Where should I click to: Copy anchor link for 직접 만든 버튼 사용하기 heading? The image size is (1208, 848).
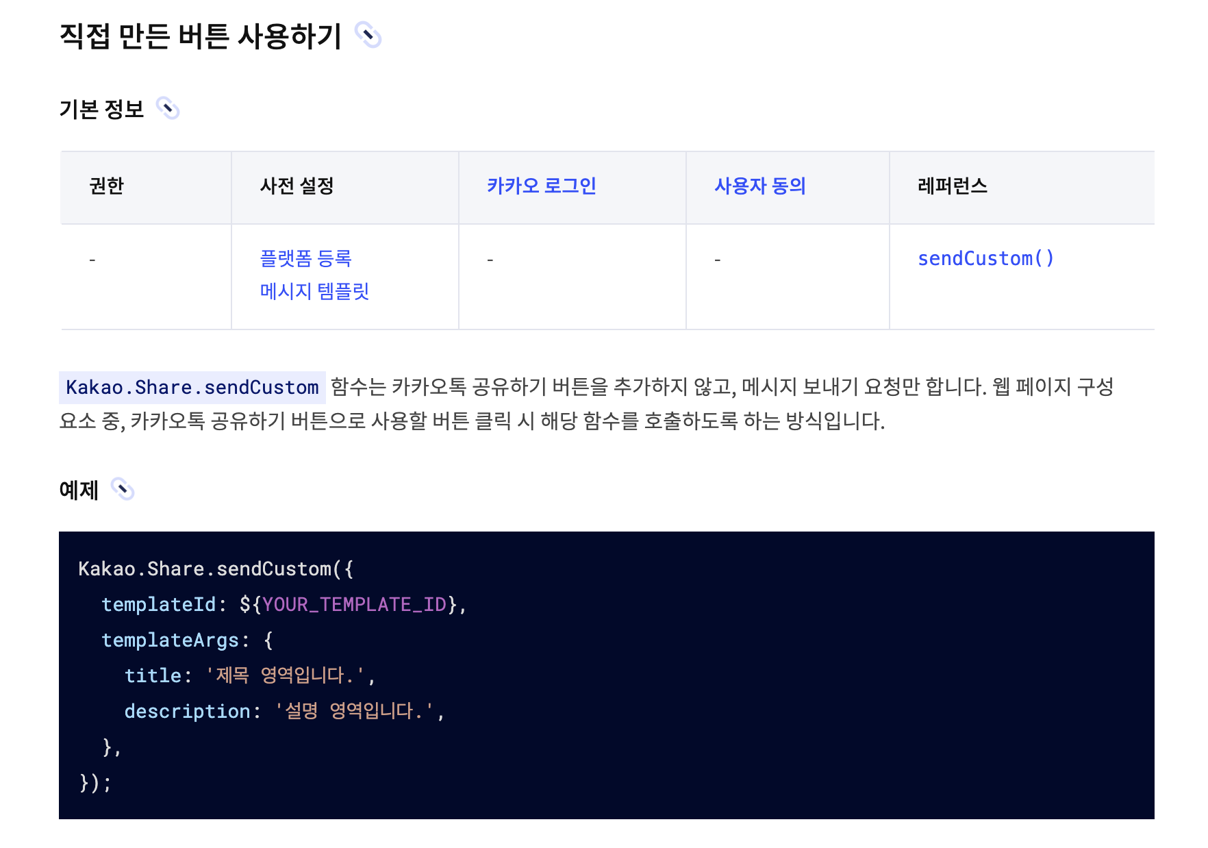(x=368, y=36)
